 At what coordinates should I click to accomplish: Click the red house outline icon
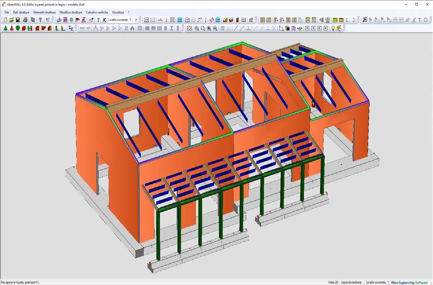click(x=187, y=20)
